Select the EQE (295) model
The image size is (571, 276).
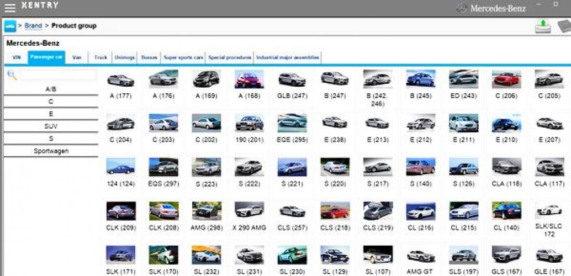[292, 123]
